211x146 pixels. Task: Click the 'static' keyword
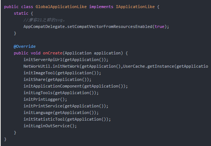click(x=21, y=13)
